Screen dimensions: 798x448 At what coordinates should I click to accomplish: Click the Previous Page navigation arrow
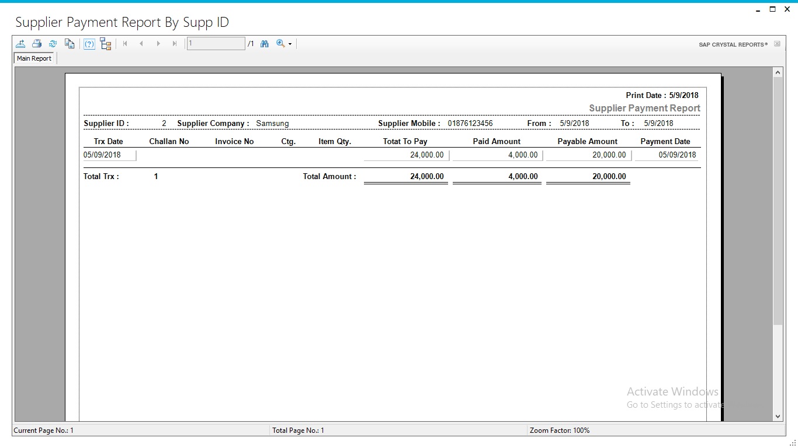tap(141, 43)
